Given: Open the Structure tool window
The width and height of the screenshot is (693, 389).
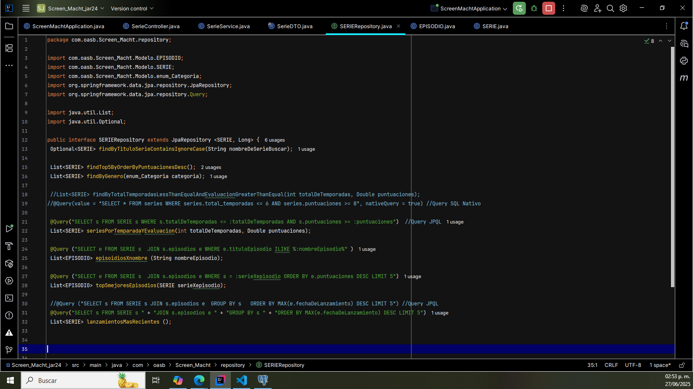Looking at the screenshot, I should (9, 48).
